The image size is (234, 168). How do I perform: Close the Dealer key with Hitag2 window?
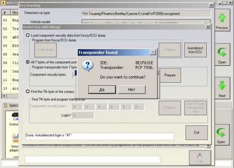[x=208, y=27]
